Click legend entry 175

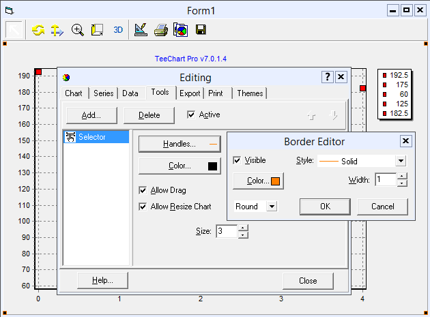pyautogui.click(x=395, y=85)
